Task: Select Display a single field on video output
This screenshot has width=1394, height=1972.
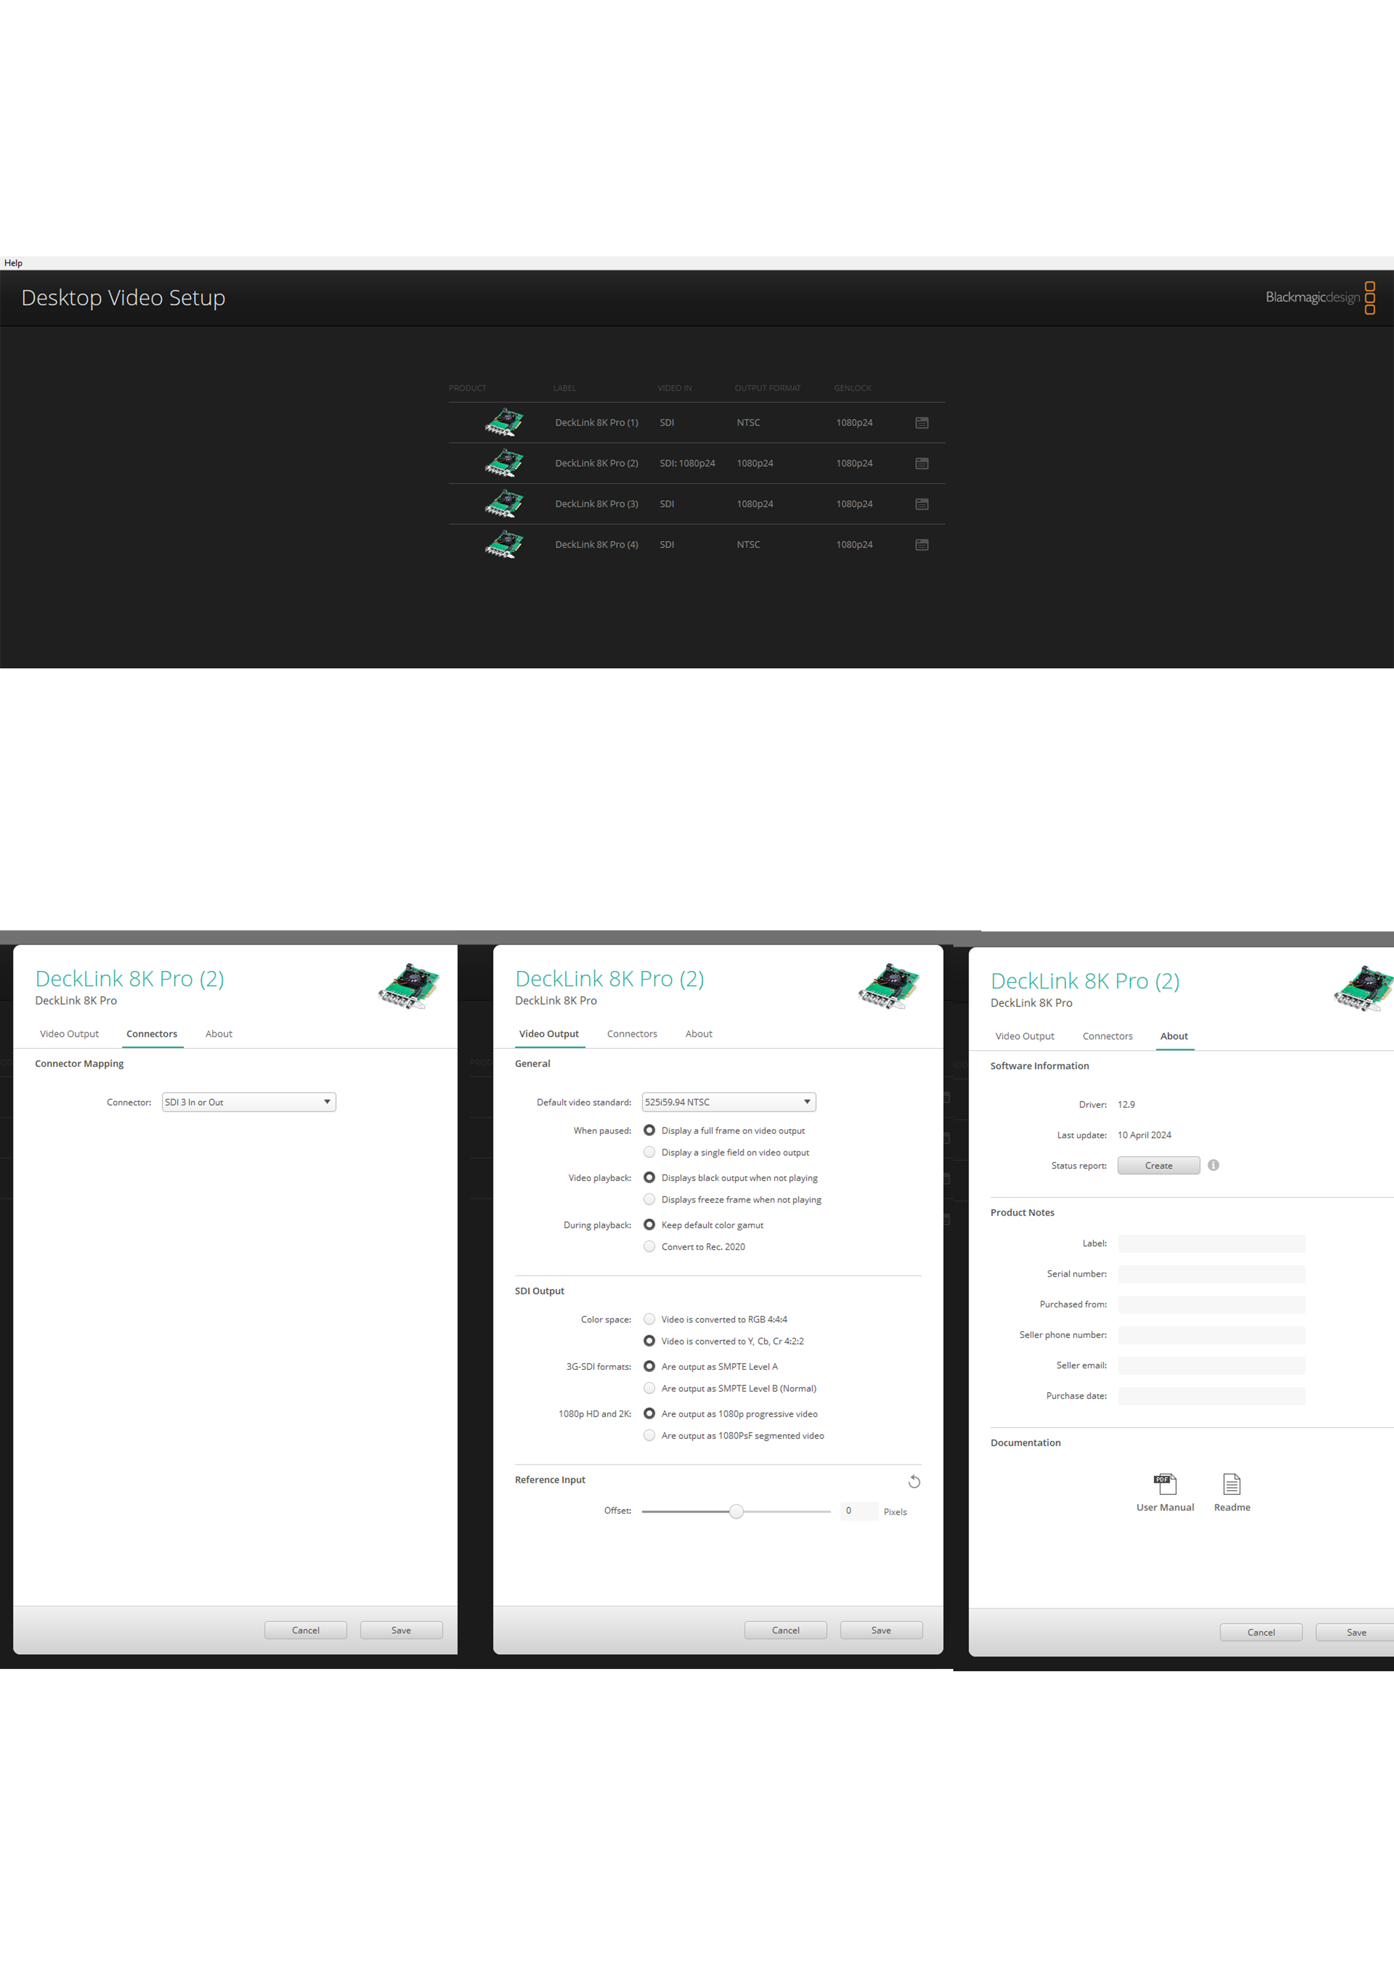Action: click(x=649, y=1152)
